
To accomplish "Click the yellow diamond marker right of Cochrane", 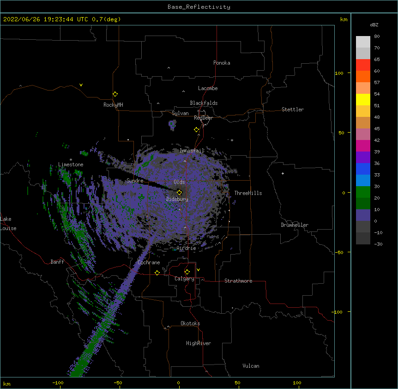I will 157,273.
